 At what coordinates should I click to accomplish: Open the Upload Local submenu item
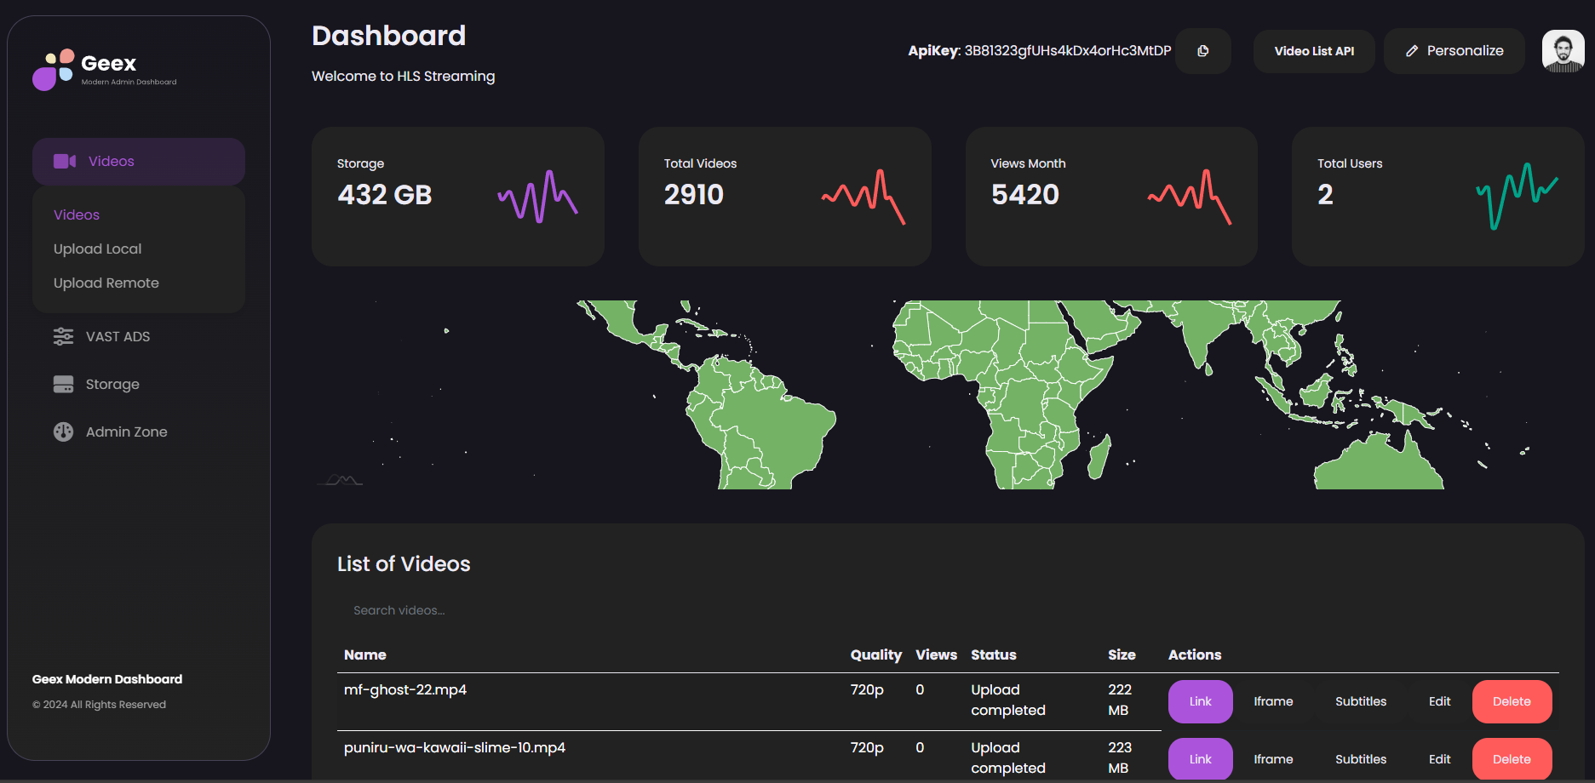coord(97,249)
